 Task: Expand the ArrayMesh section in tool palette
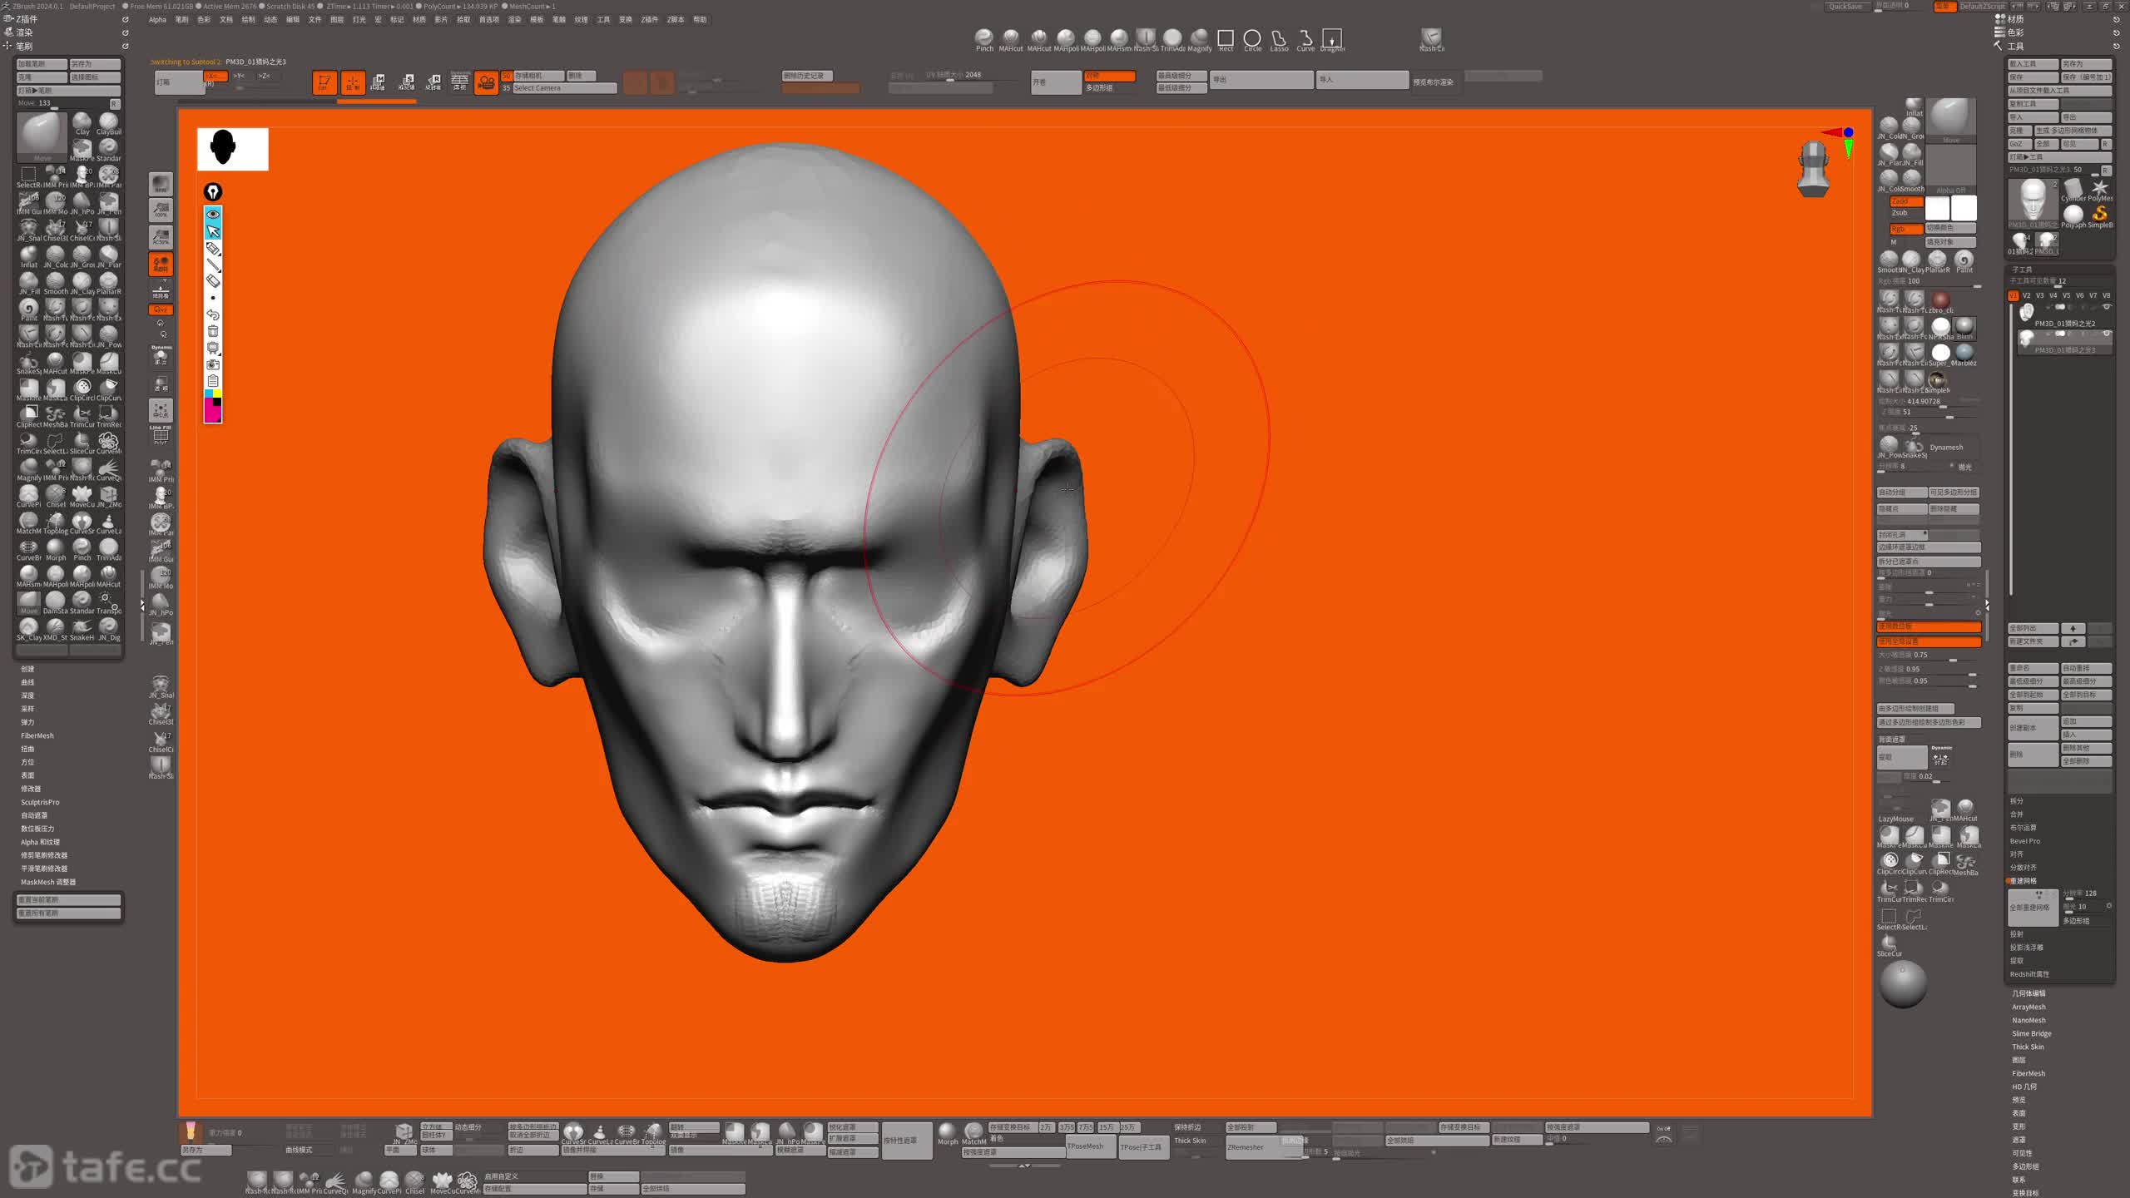pos(2028,1007)
